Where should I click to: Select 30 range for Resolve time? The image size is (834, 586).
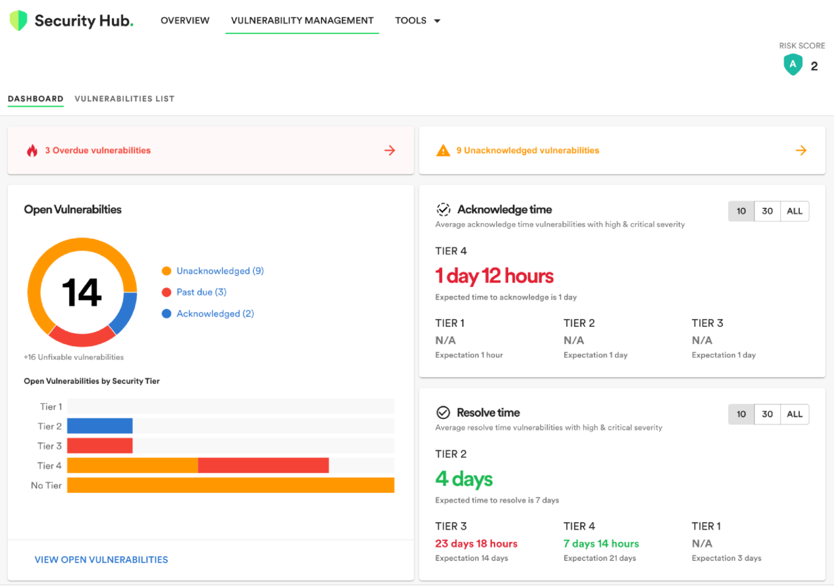point(767,414)
